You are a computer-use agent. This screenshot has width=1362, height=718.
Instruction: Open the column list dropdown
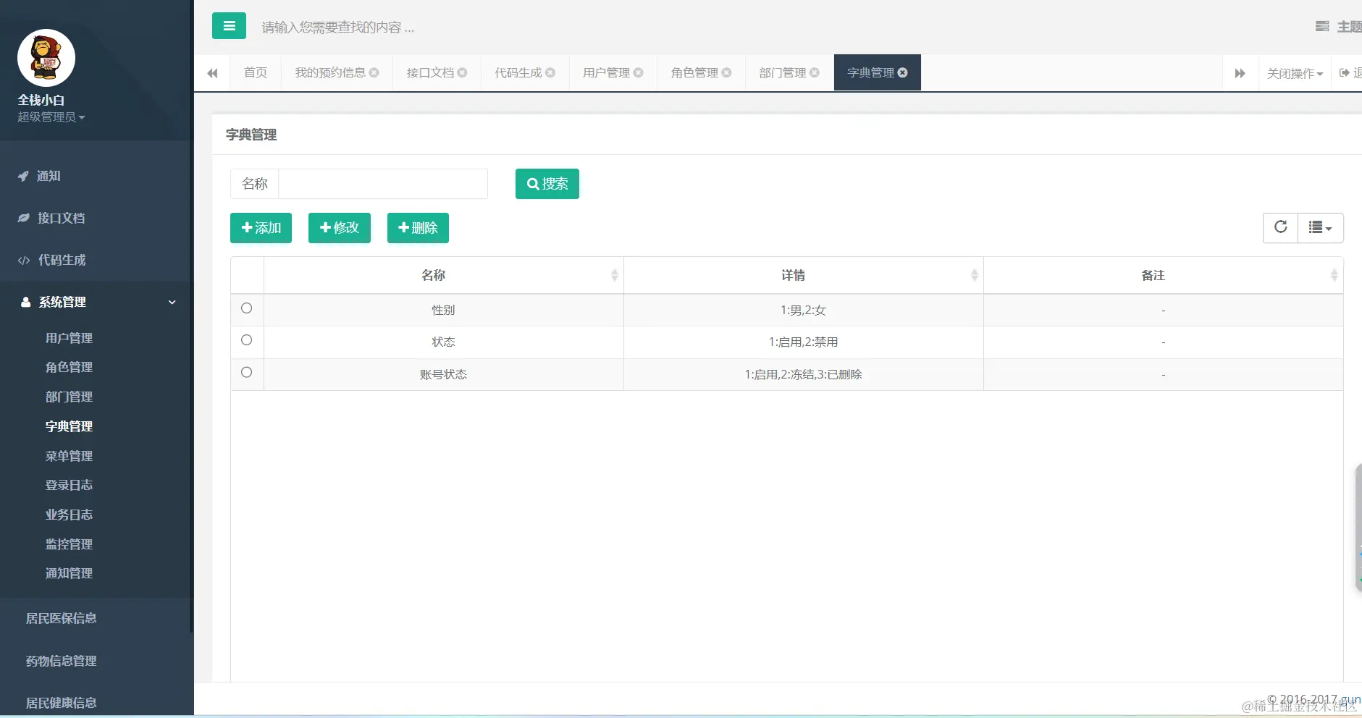tap(1321, 227)
